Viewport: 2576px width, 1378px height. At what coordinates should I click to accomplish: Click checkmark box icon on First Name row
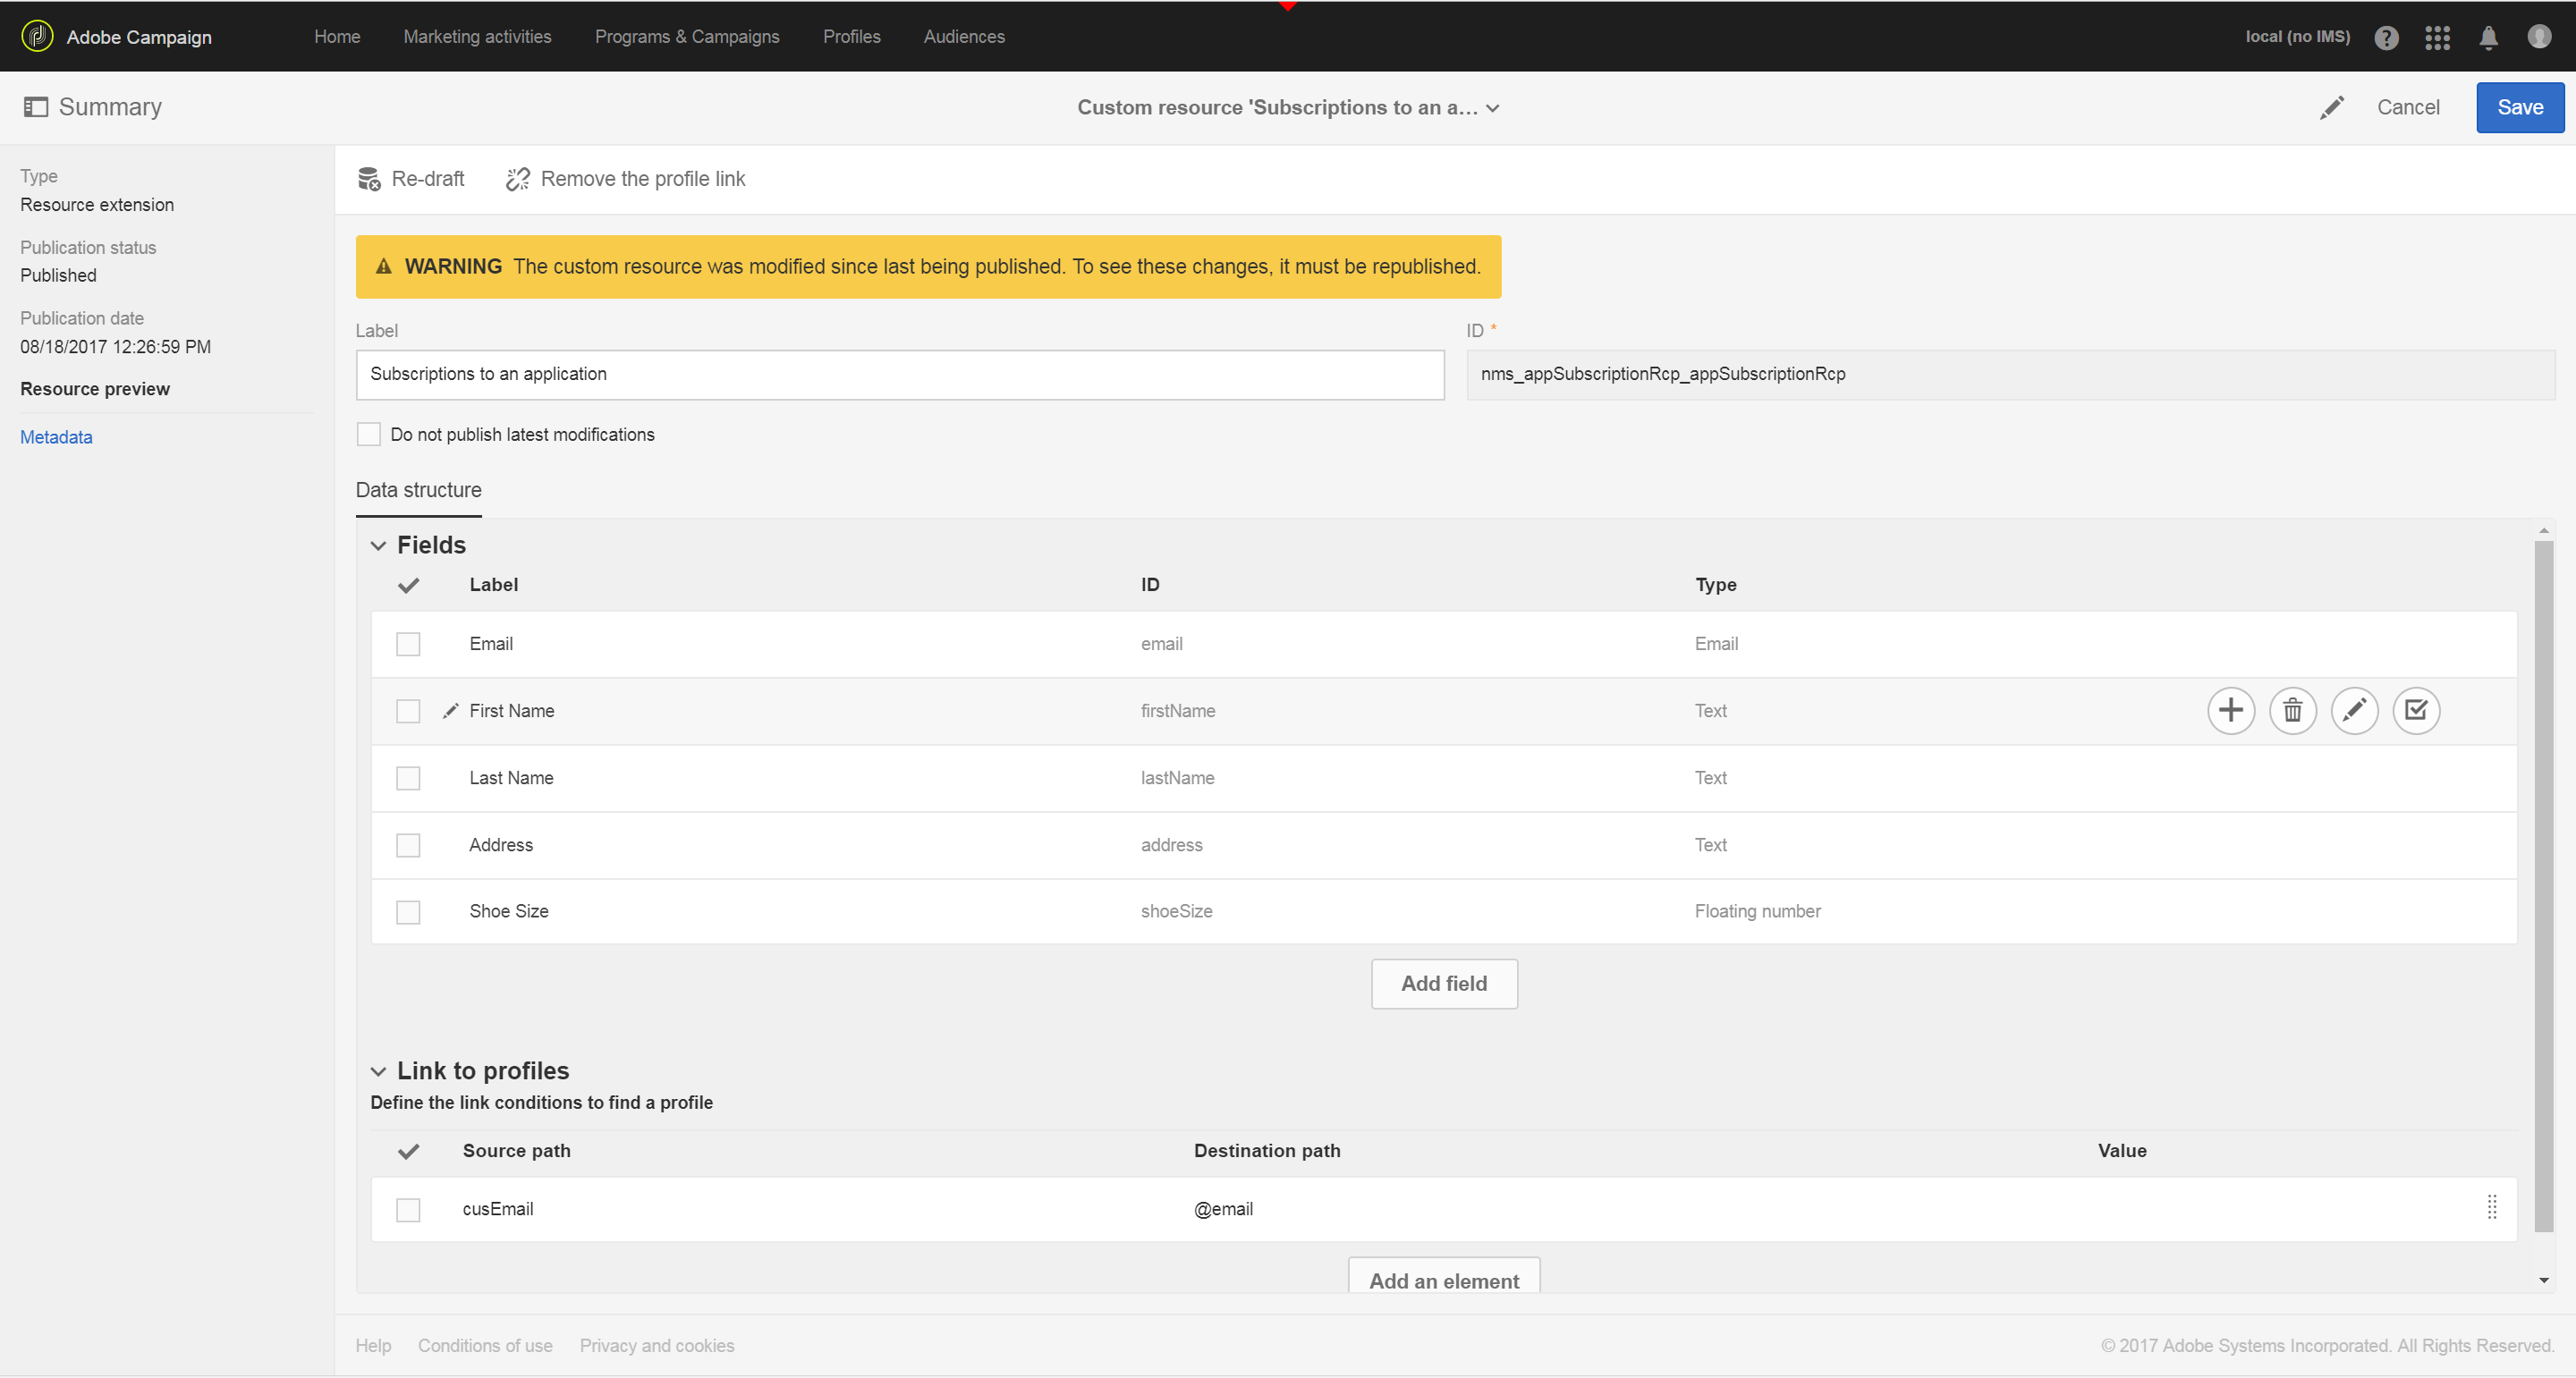point(2416,711)
